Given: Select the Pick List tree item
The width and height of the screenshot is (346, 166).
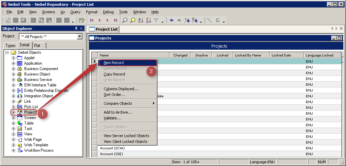Looking at the screenshot, I should [x=31, y=107].
